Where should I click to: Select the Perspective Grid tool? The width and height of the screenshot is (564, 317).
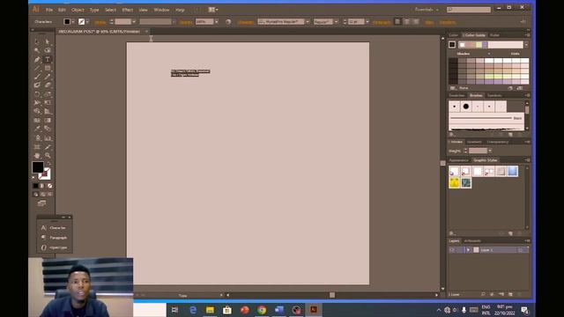tap(48, 112)
